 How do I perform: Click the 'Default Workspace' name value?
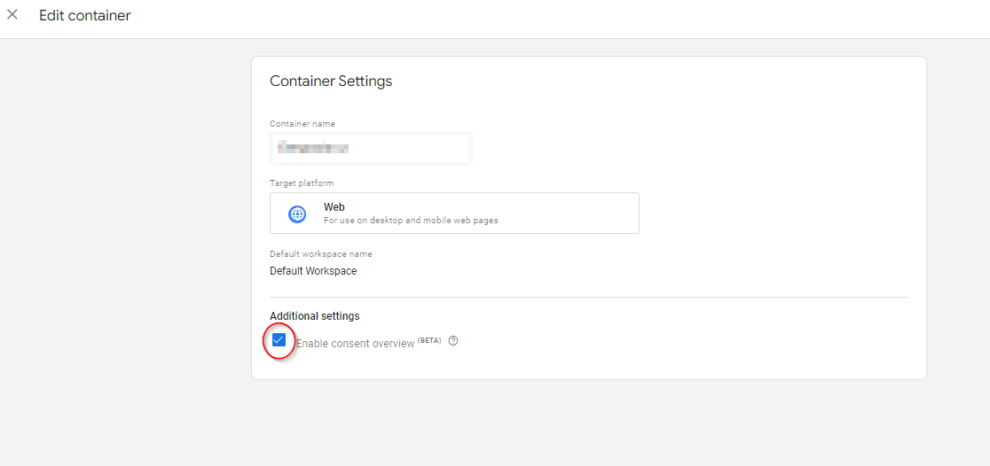313,271
